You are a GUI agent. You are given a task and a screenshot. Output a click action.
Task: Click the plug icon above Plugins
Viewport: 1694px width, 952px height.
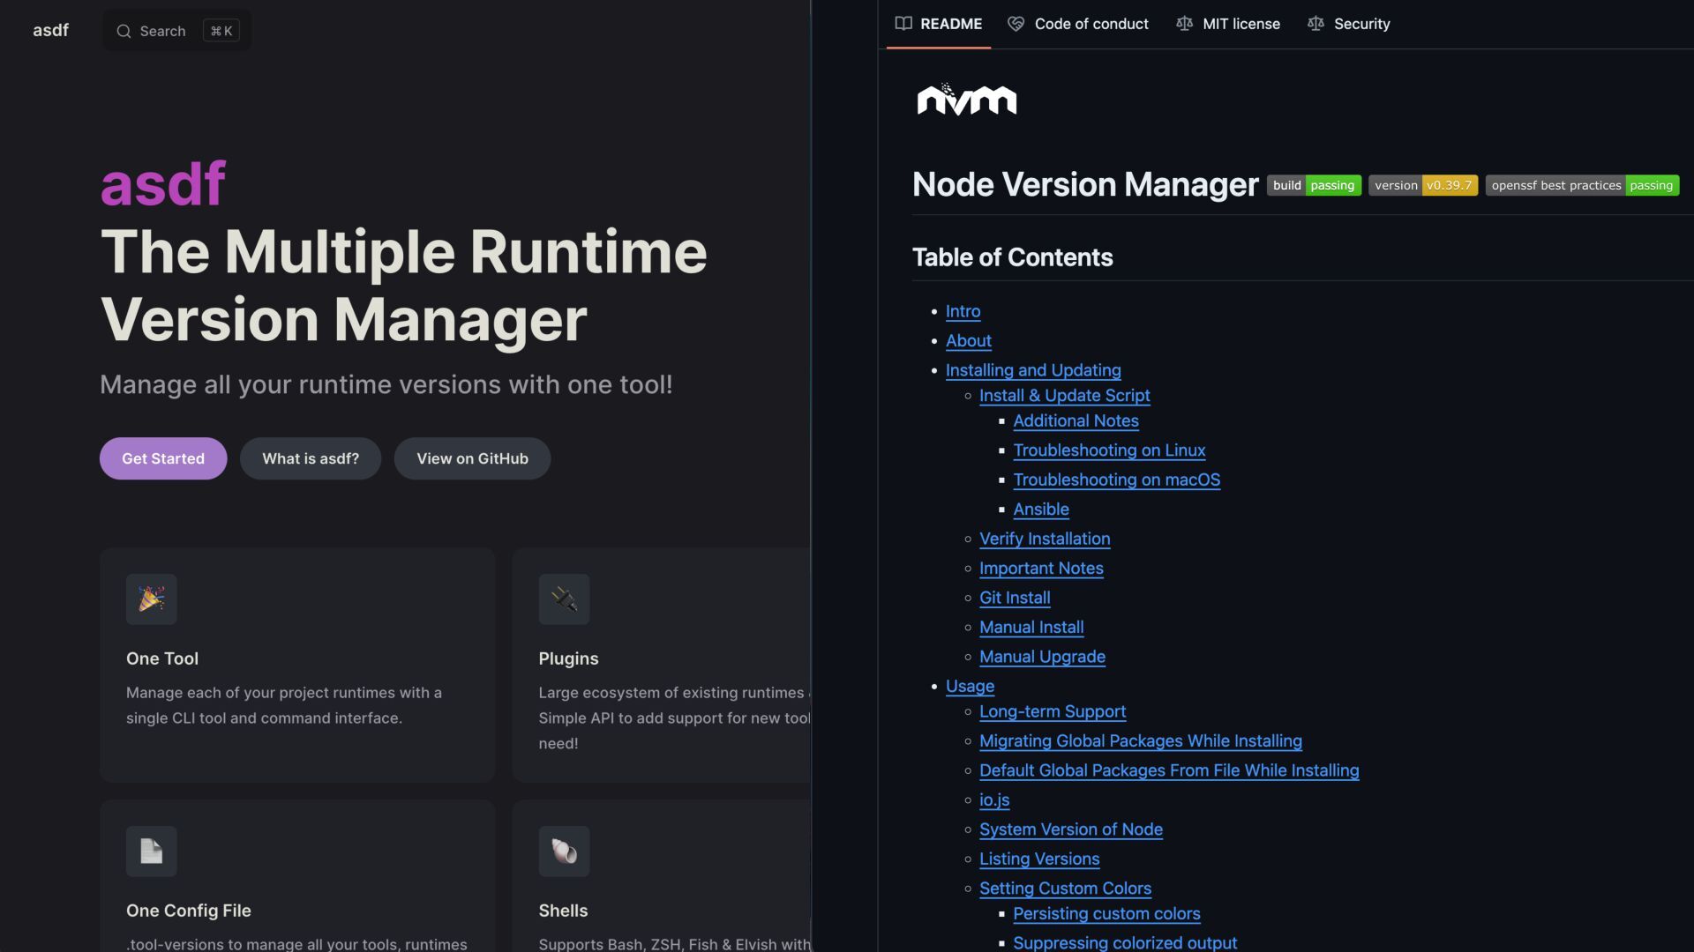(564, 599)
